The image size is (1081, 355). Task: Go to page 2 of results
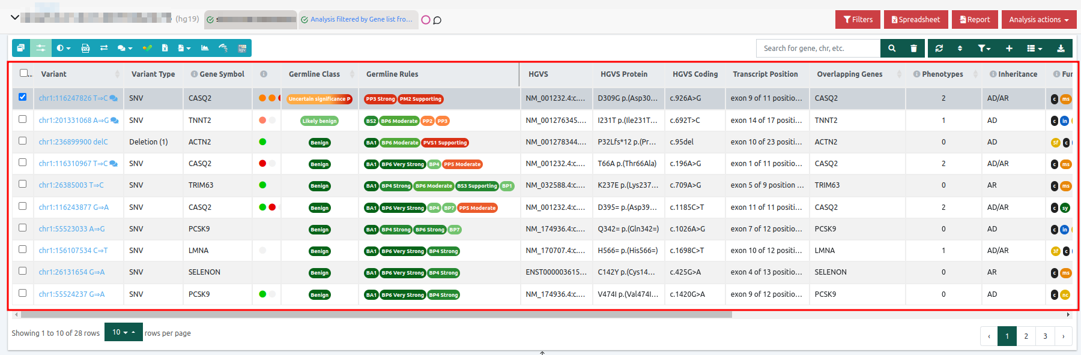click(1026, 336)
